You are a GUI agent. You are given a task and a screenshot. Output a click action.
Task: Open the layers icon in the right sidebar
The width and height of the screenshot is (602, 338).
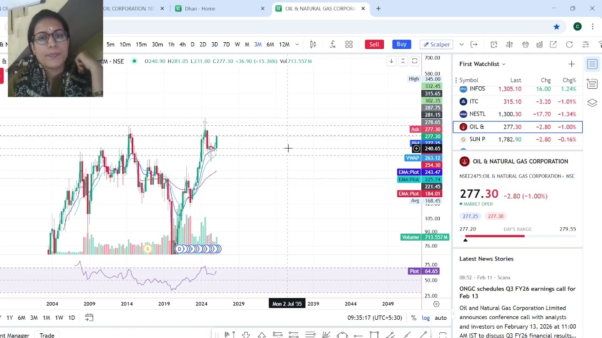pos(592,103)
